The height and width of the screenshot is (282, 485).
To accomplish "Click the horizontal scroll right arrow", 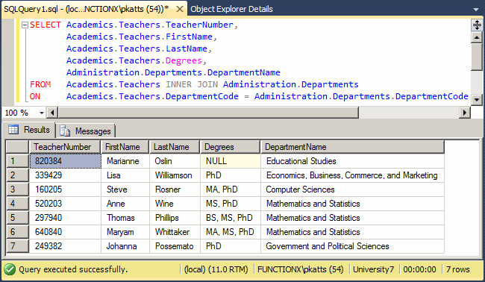I will point(464,113).
